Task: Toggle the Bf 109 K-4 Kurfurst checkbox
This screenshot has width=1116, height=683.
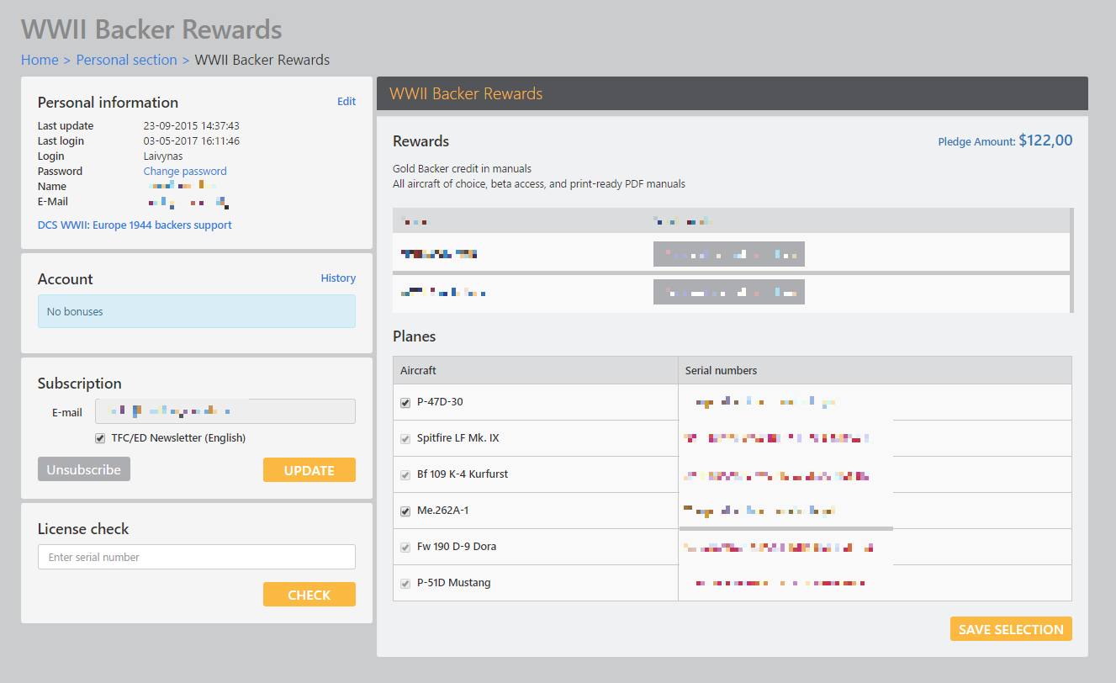Action: pos(405,475)
